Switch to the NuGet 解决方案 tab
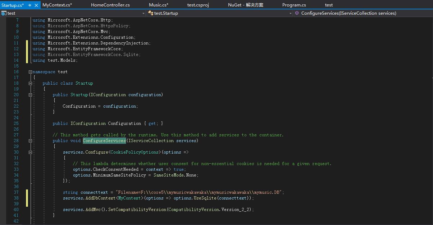Screen dimensions: 433x225 pos(246,5)
